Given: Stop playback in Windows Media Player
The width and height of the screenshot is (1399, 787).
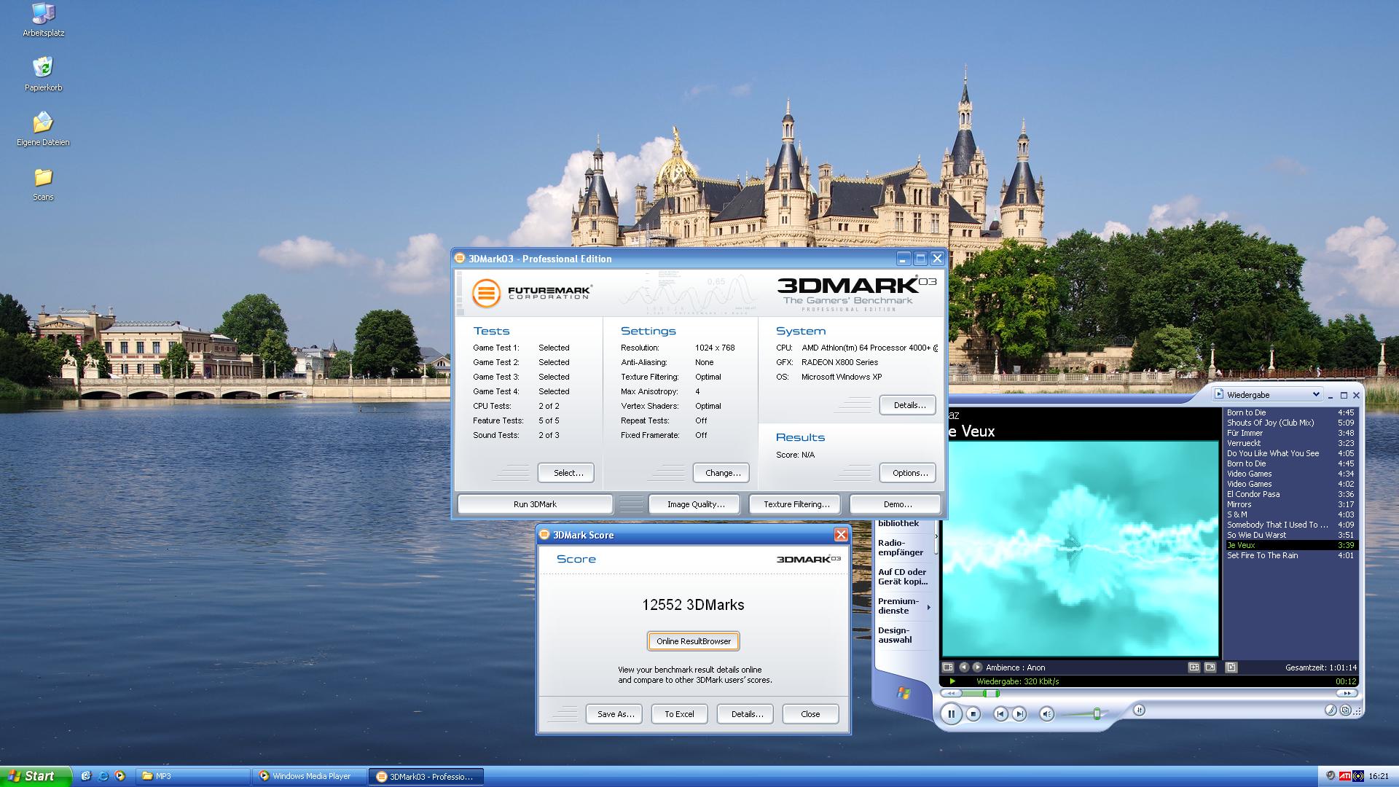Looking at the screenshot, I should pyautogui.click(x=973, y=714).
